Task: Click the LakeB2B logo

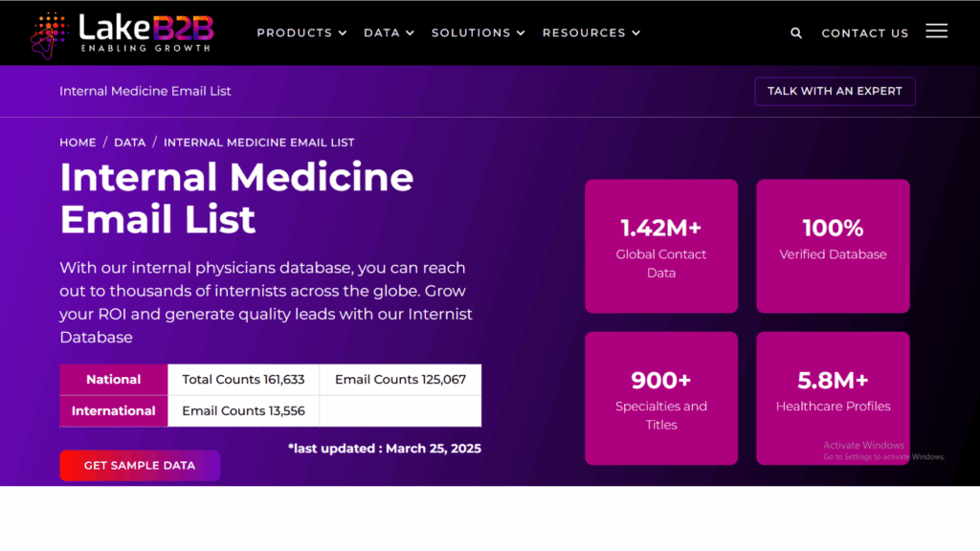Action: pos(122,33)
